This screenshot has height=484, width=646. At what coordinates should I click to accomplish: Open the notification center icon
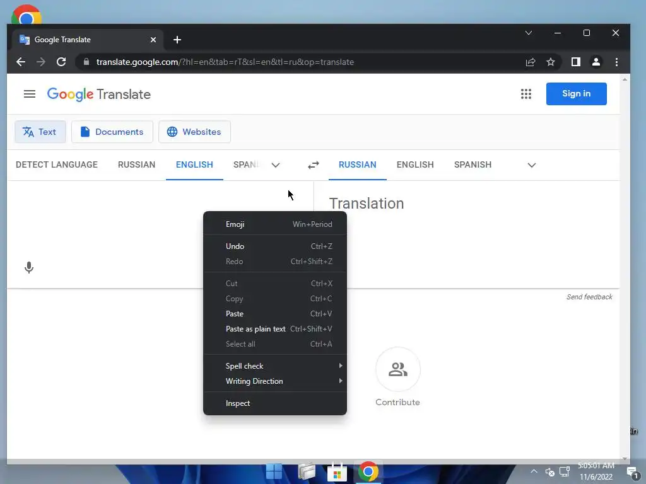click(x=632, y=472)
